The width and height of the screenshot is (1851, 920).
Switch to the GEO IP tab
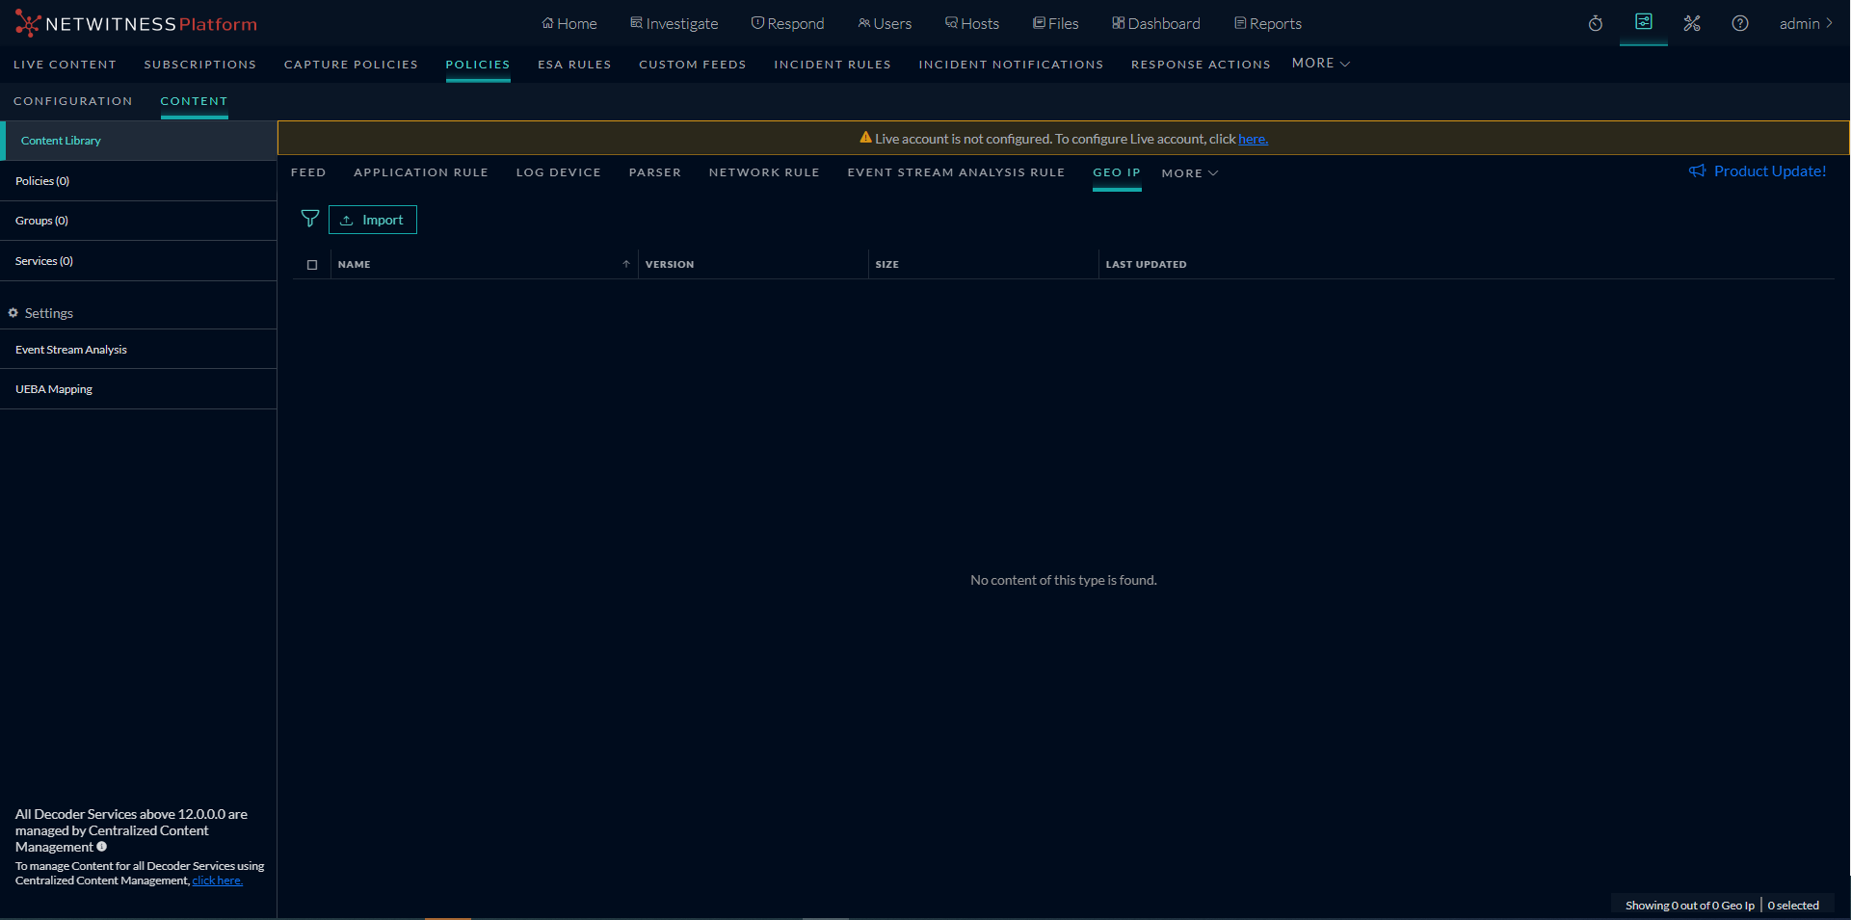[x=1116, y=174]
